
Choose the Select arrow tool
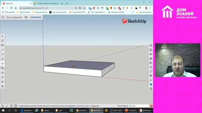3,36
